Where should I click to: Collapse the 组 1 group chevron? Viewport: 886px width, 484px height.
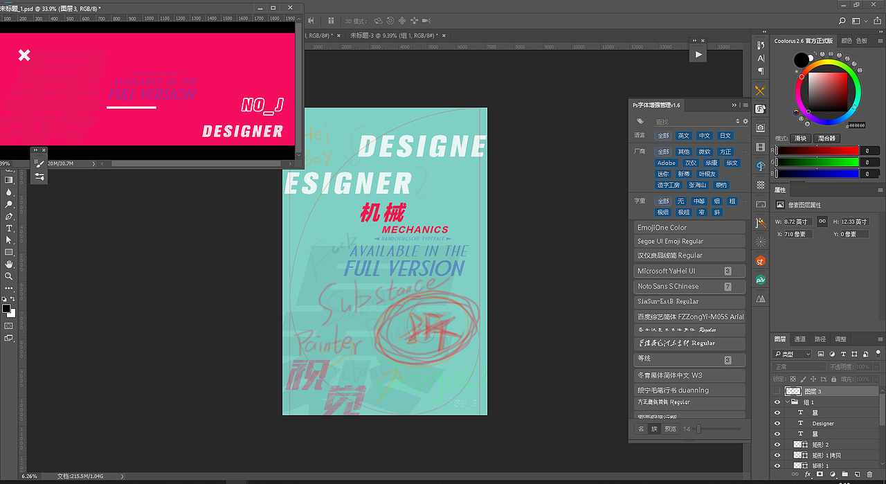pos(787,402)
